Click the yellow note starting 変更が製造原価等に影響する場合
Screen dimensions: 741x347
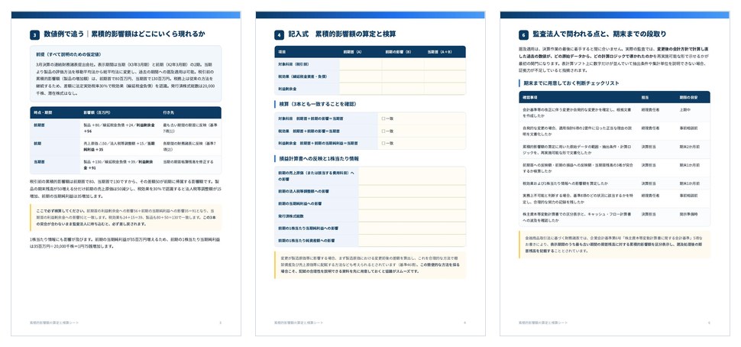click(x=370, y=264)
